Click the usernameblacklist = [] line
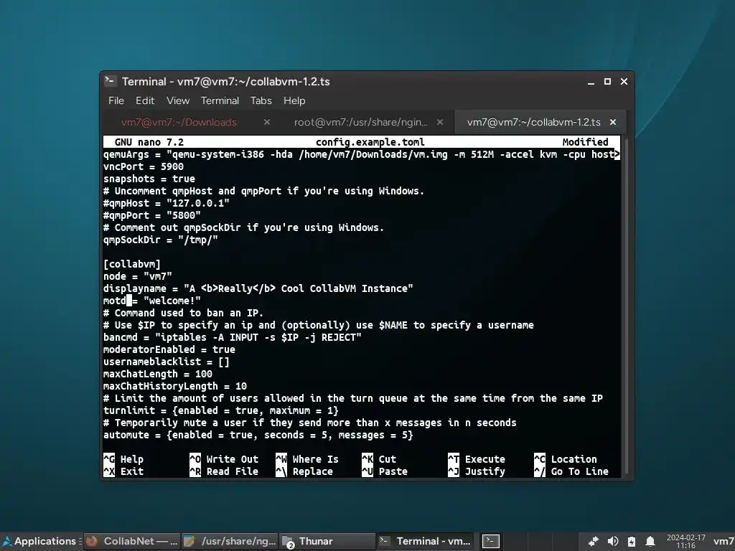 (x=167, y=362)
